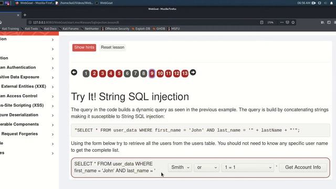336x189 pixels.
Task: Go to next lesson page arrow
Action: (x=193, y=72)
